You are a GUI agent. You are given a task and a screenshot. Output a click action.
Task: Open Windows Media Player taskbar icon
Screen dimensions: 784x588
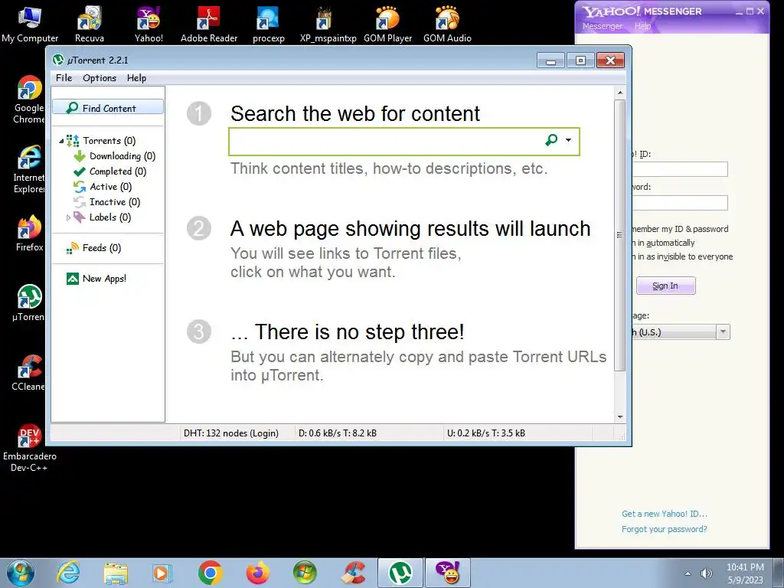pyautogui.click(x=162, y=573)
